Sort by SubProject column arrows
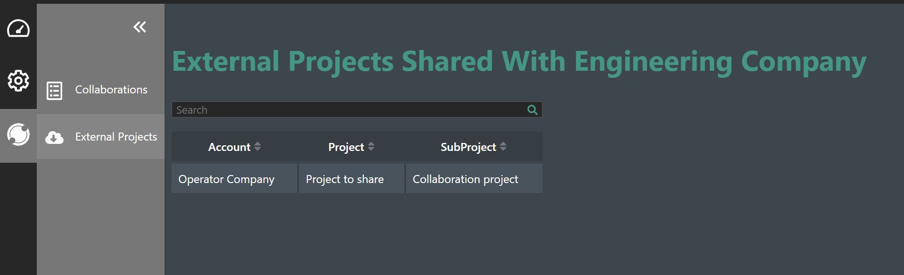 pyautogui.click(x=503, y=147)
